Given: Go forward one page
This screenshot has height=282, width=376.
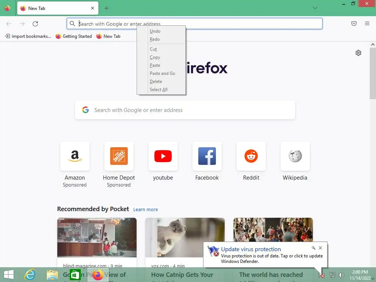Looking at the screenshot, I should coord(22,23).
